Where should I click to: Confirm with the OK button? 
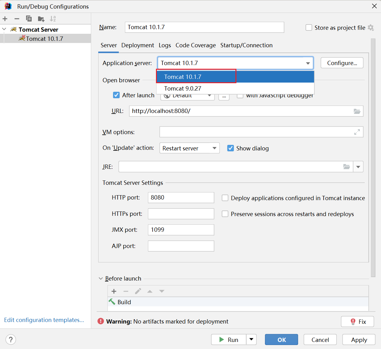[282, 339]
